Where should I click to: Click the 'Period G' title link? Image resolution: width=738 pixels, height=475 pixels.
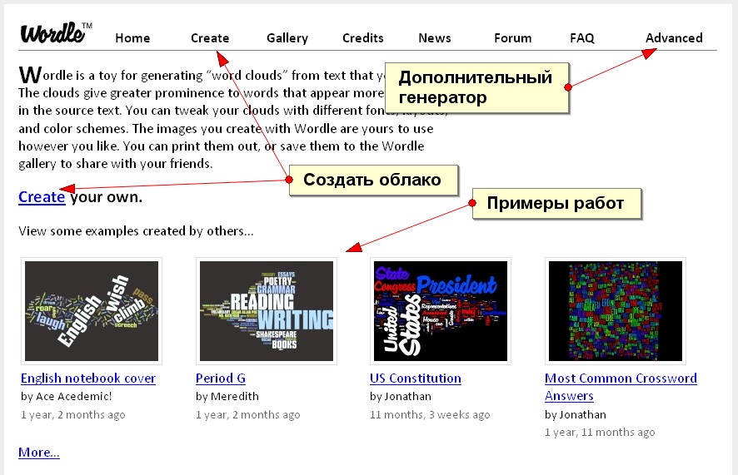tap(221, 379)
